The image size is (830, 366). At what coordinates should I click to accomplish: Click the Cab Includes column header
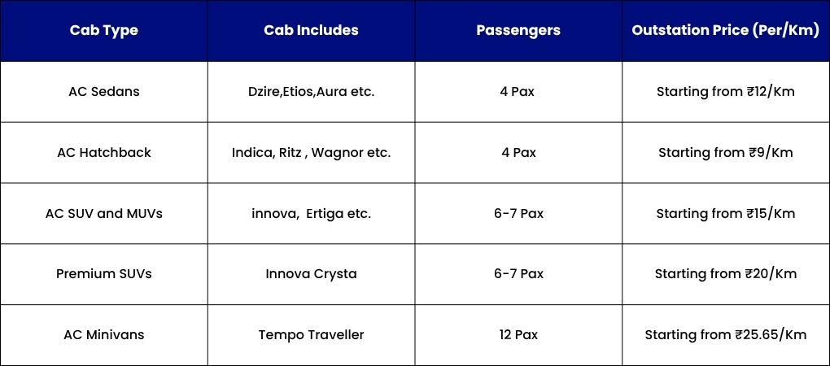coord(311,31)
